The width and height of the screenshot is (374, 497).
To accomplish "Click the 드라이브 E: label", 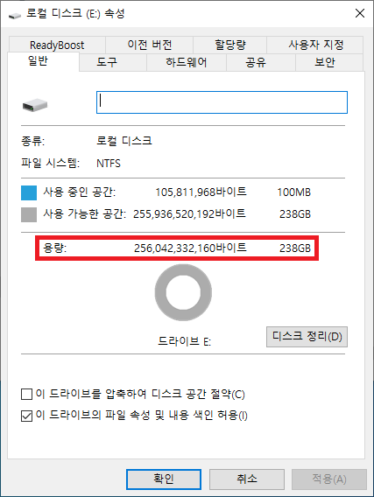I will (184, 341).
